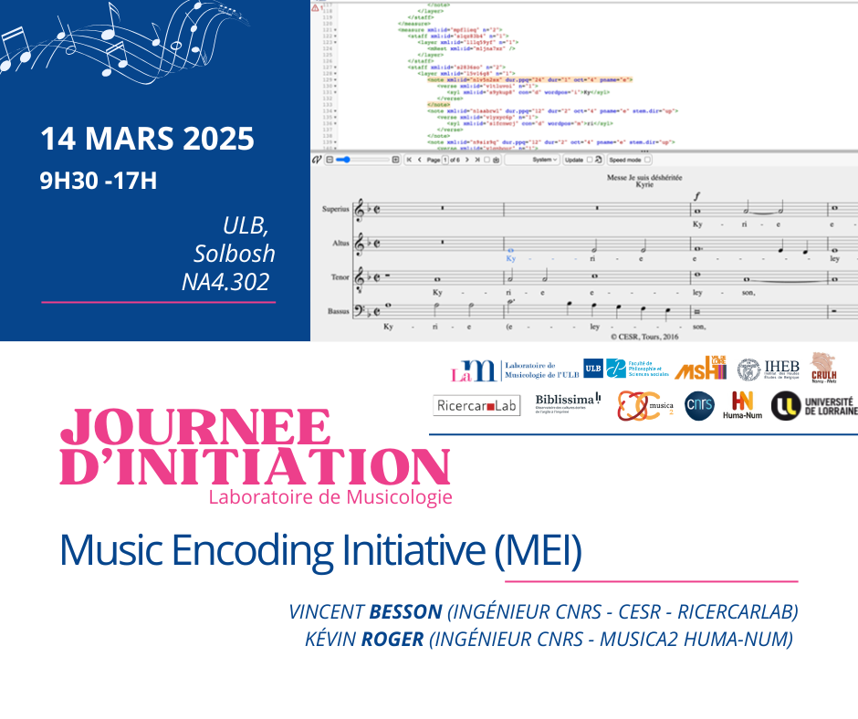Click the Superius staff label
The image size is (858, 719).
tap(335, 209)
